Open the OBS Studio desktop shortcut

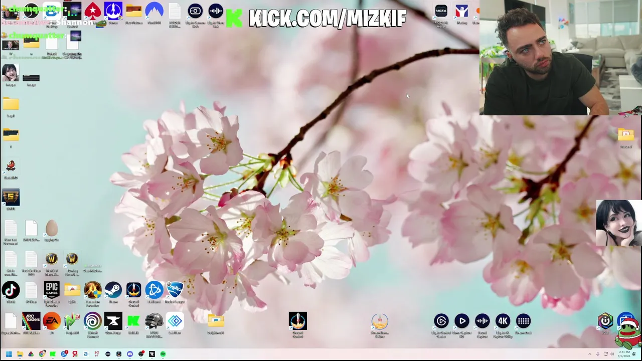click(31, 11)
